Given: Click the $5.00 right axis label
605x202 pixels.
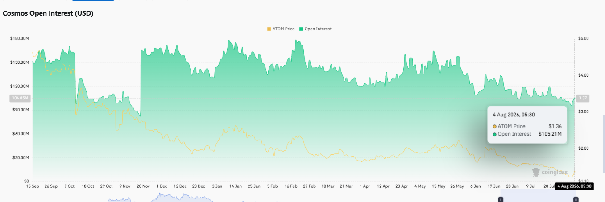Looking at the screenshot, I should [583, 39].
